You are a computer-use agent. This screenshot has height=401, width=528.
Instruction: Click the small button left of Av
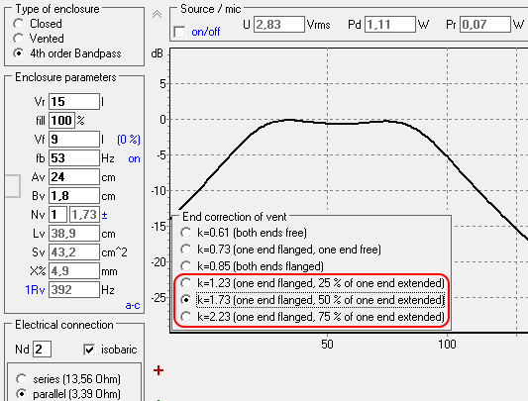click(x=13, y=186)
